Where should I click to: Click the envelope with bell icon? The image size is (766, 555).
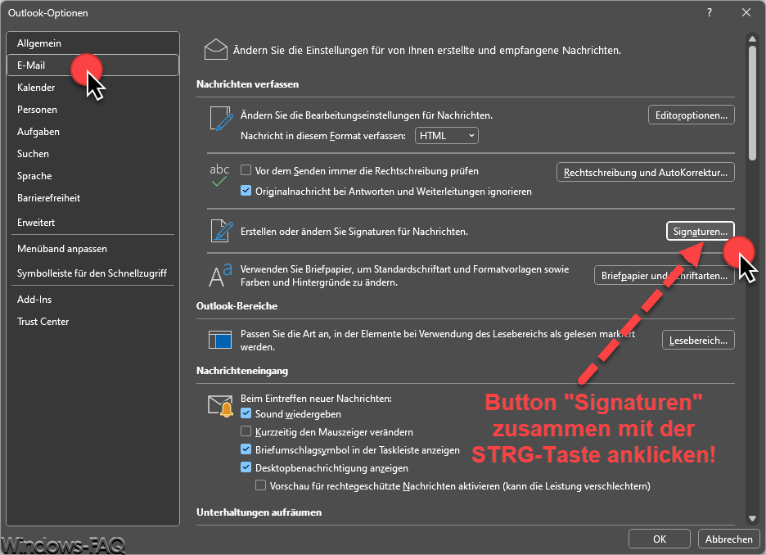tap(220, 406)
